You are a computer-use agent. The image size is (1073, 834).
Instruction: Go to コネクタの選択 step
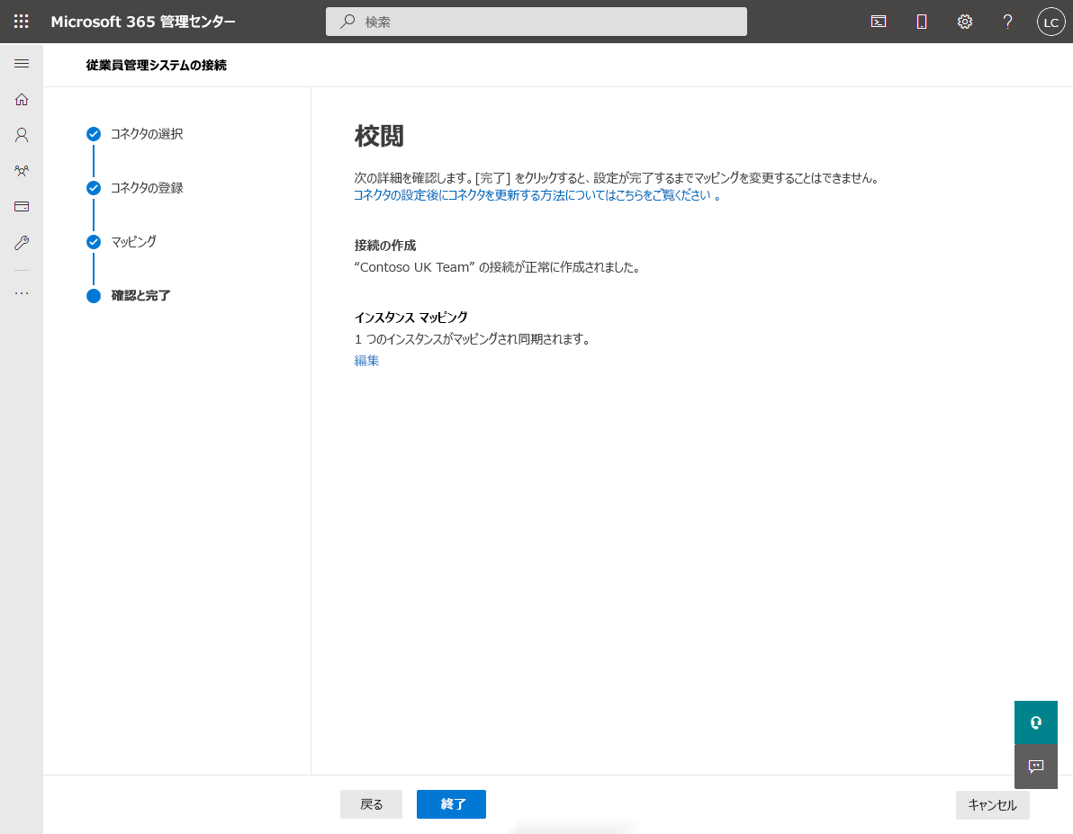tap(135, 134)
